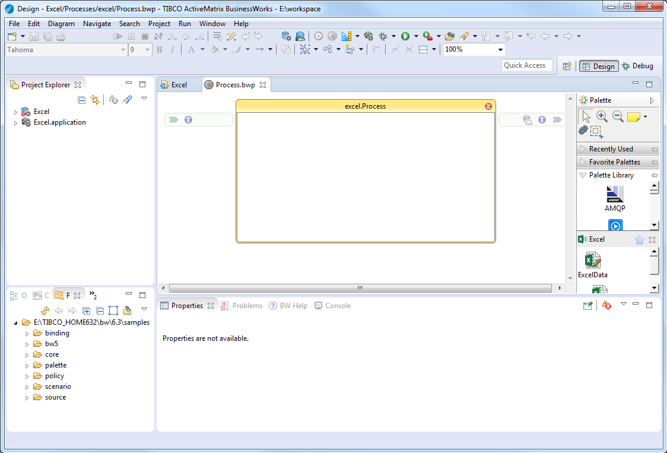Click the Debug bug icon in toolbar
This screenshot has height=453, width=667.
(383, 37)
